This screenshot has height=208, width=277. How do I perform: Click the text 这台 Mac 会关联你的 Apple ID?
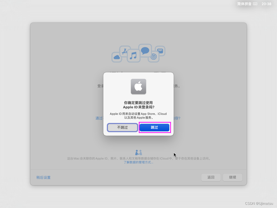point(87,158)
